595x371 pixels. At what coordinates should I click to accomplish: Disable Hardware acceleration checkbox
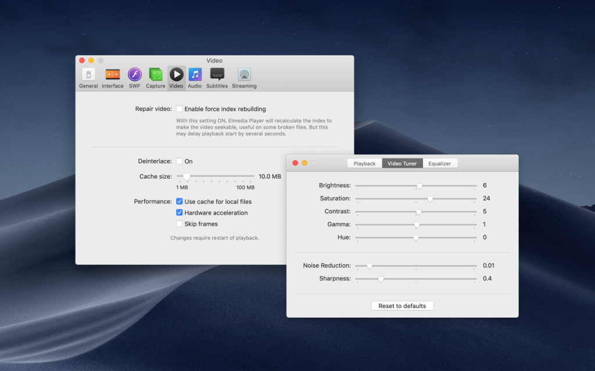180,212
